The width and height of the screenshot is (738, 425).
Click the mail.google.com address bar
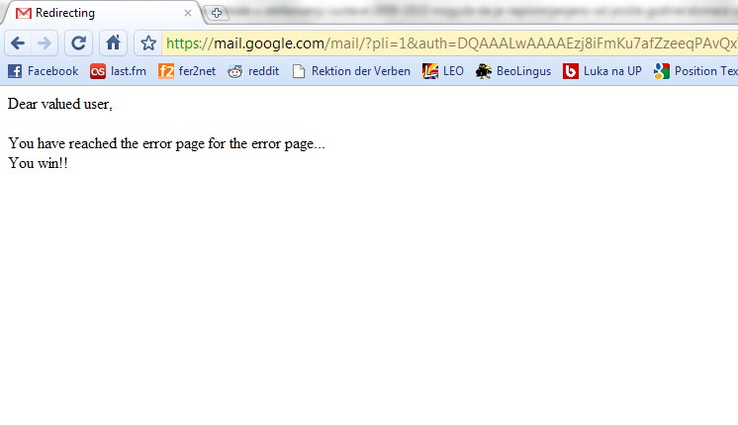450,43
